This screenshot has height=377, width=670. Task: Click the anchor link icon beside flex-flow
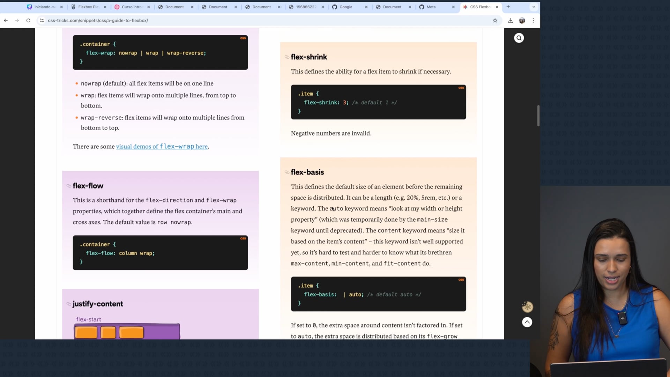tap(69, 186)
